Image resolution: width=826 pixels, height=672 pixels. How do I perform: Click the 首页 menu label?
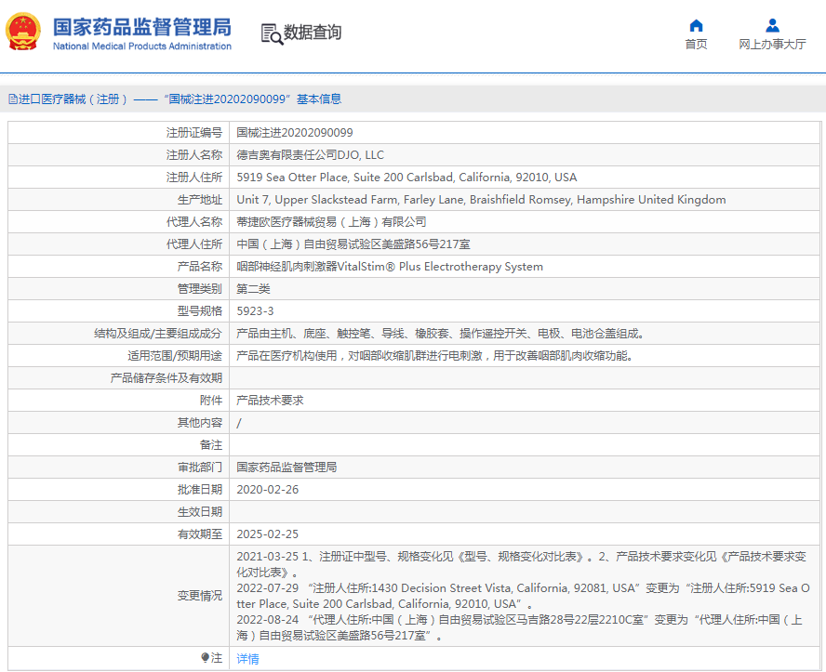click(696, 45)
